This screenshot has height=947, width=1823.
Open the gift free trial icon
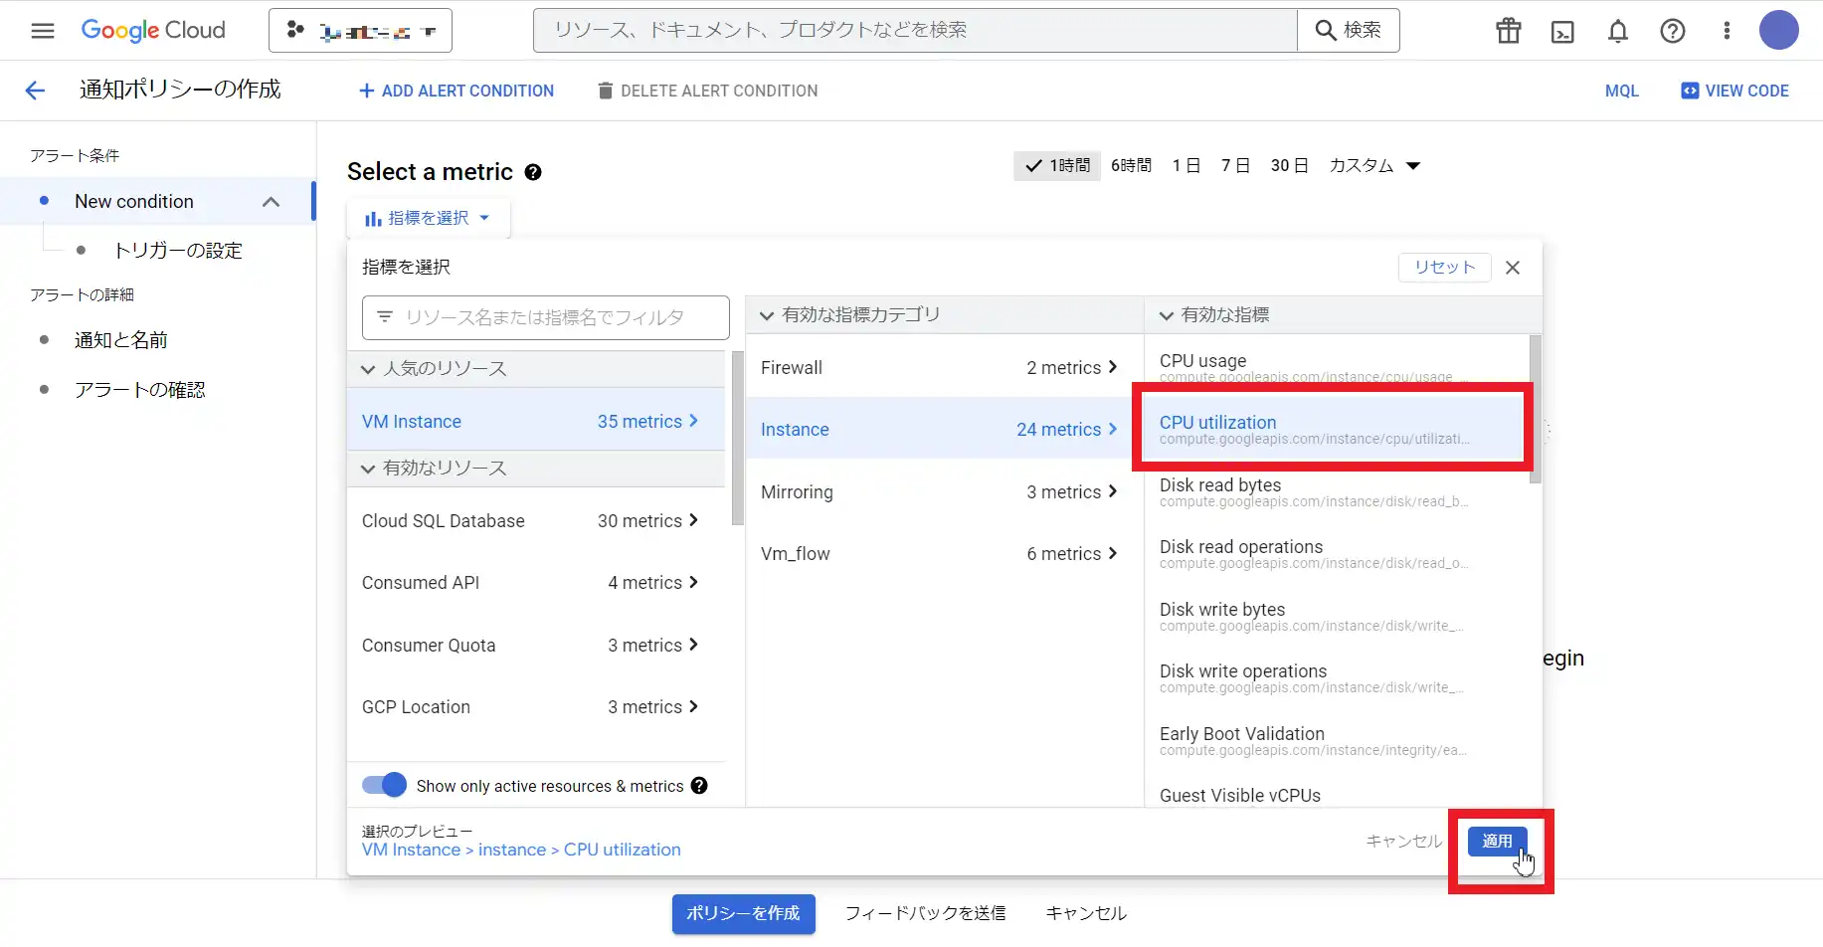(1509, 31)
